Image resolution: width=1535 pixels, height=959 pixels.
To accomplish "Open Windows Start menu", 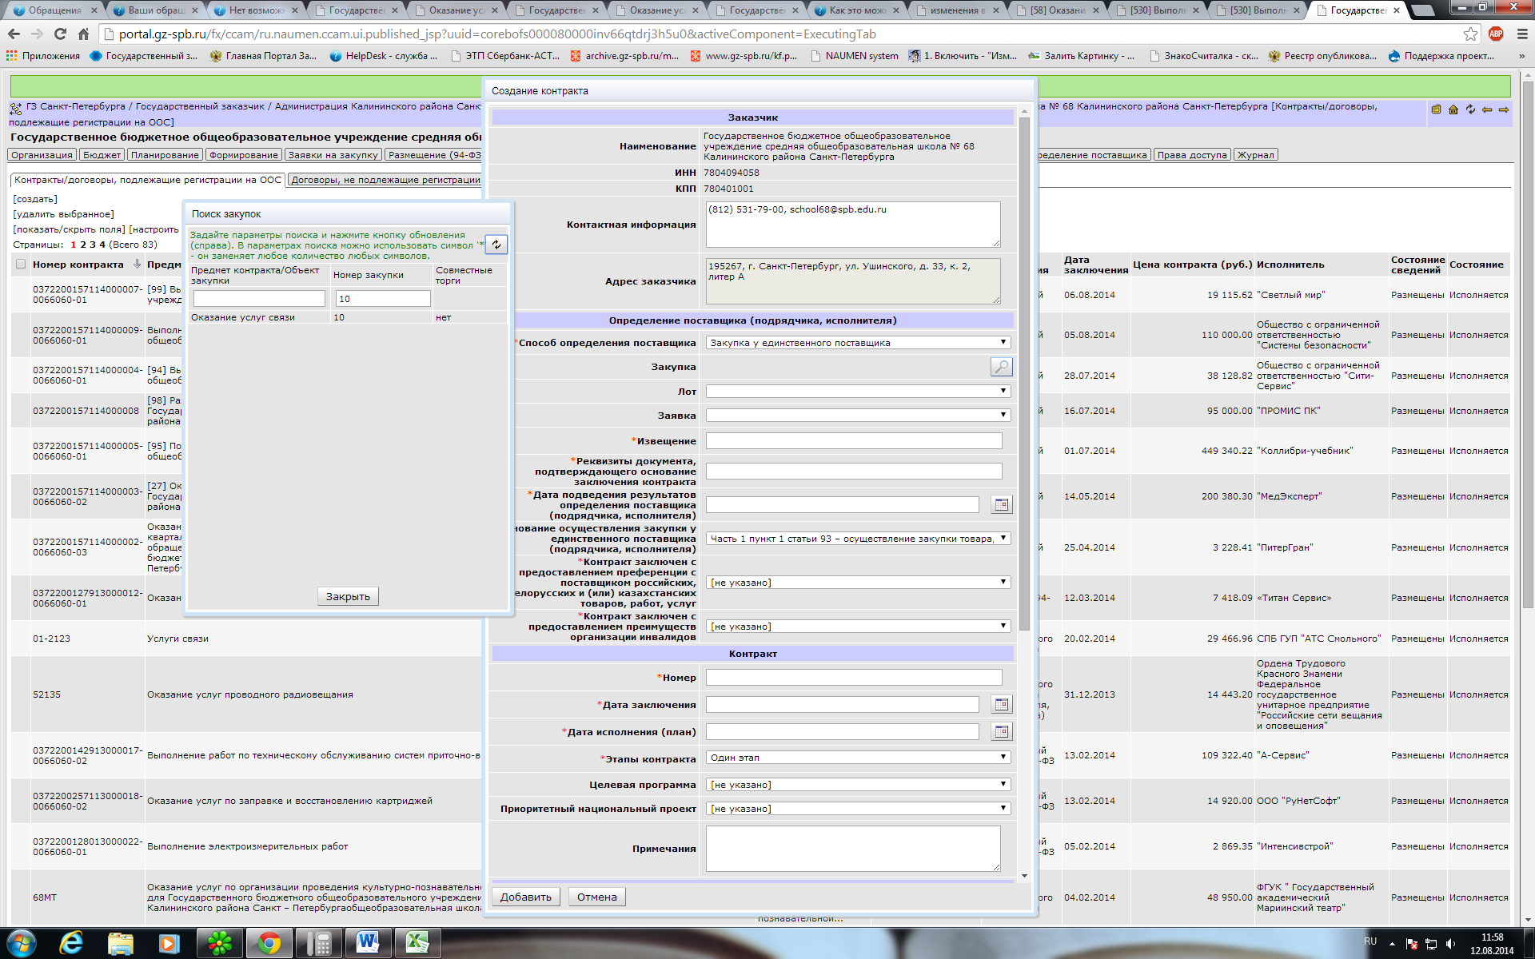I will pos(21,943).
